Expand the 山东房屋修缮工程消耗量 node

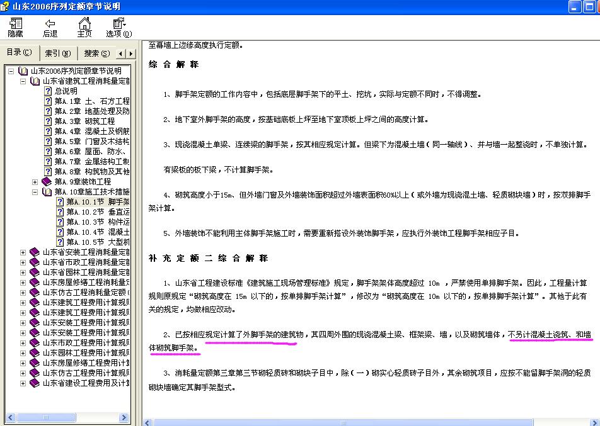click(23, 283)
